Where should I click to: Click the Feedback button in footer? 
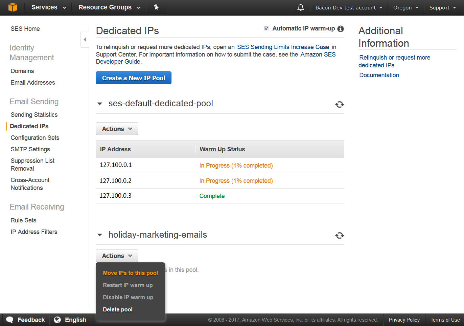click(26, 320)
